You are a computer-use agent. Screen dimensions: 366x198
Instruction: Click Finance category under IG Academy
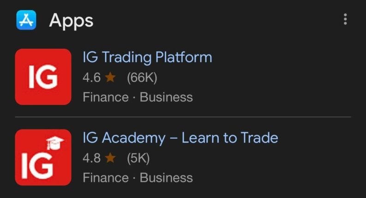[105, 178]
